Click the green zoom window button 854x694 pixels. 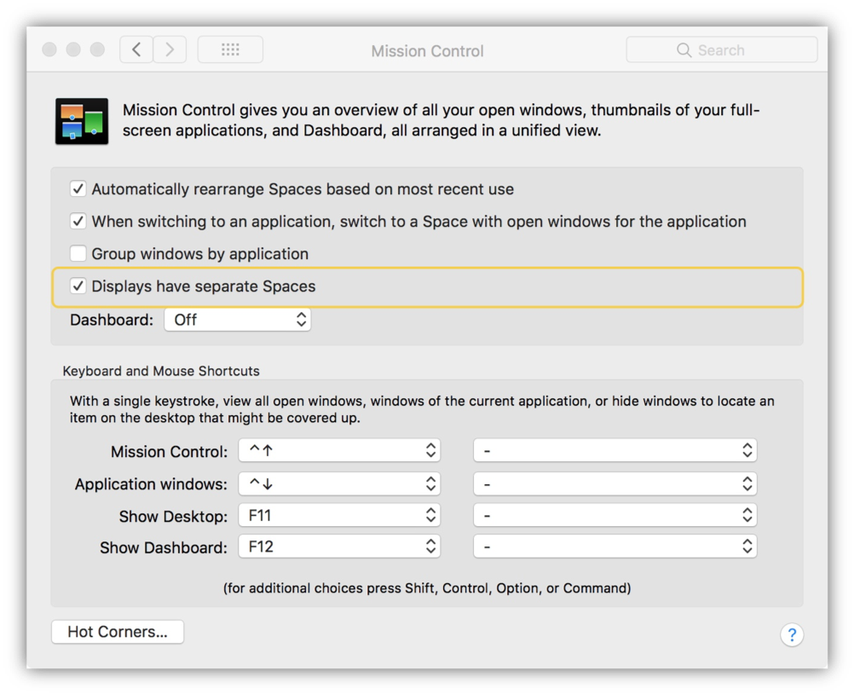[97, 50]
